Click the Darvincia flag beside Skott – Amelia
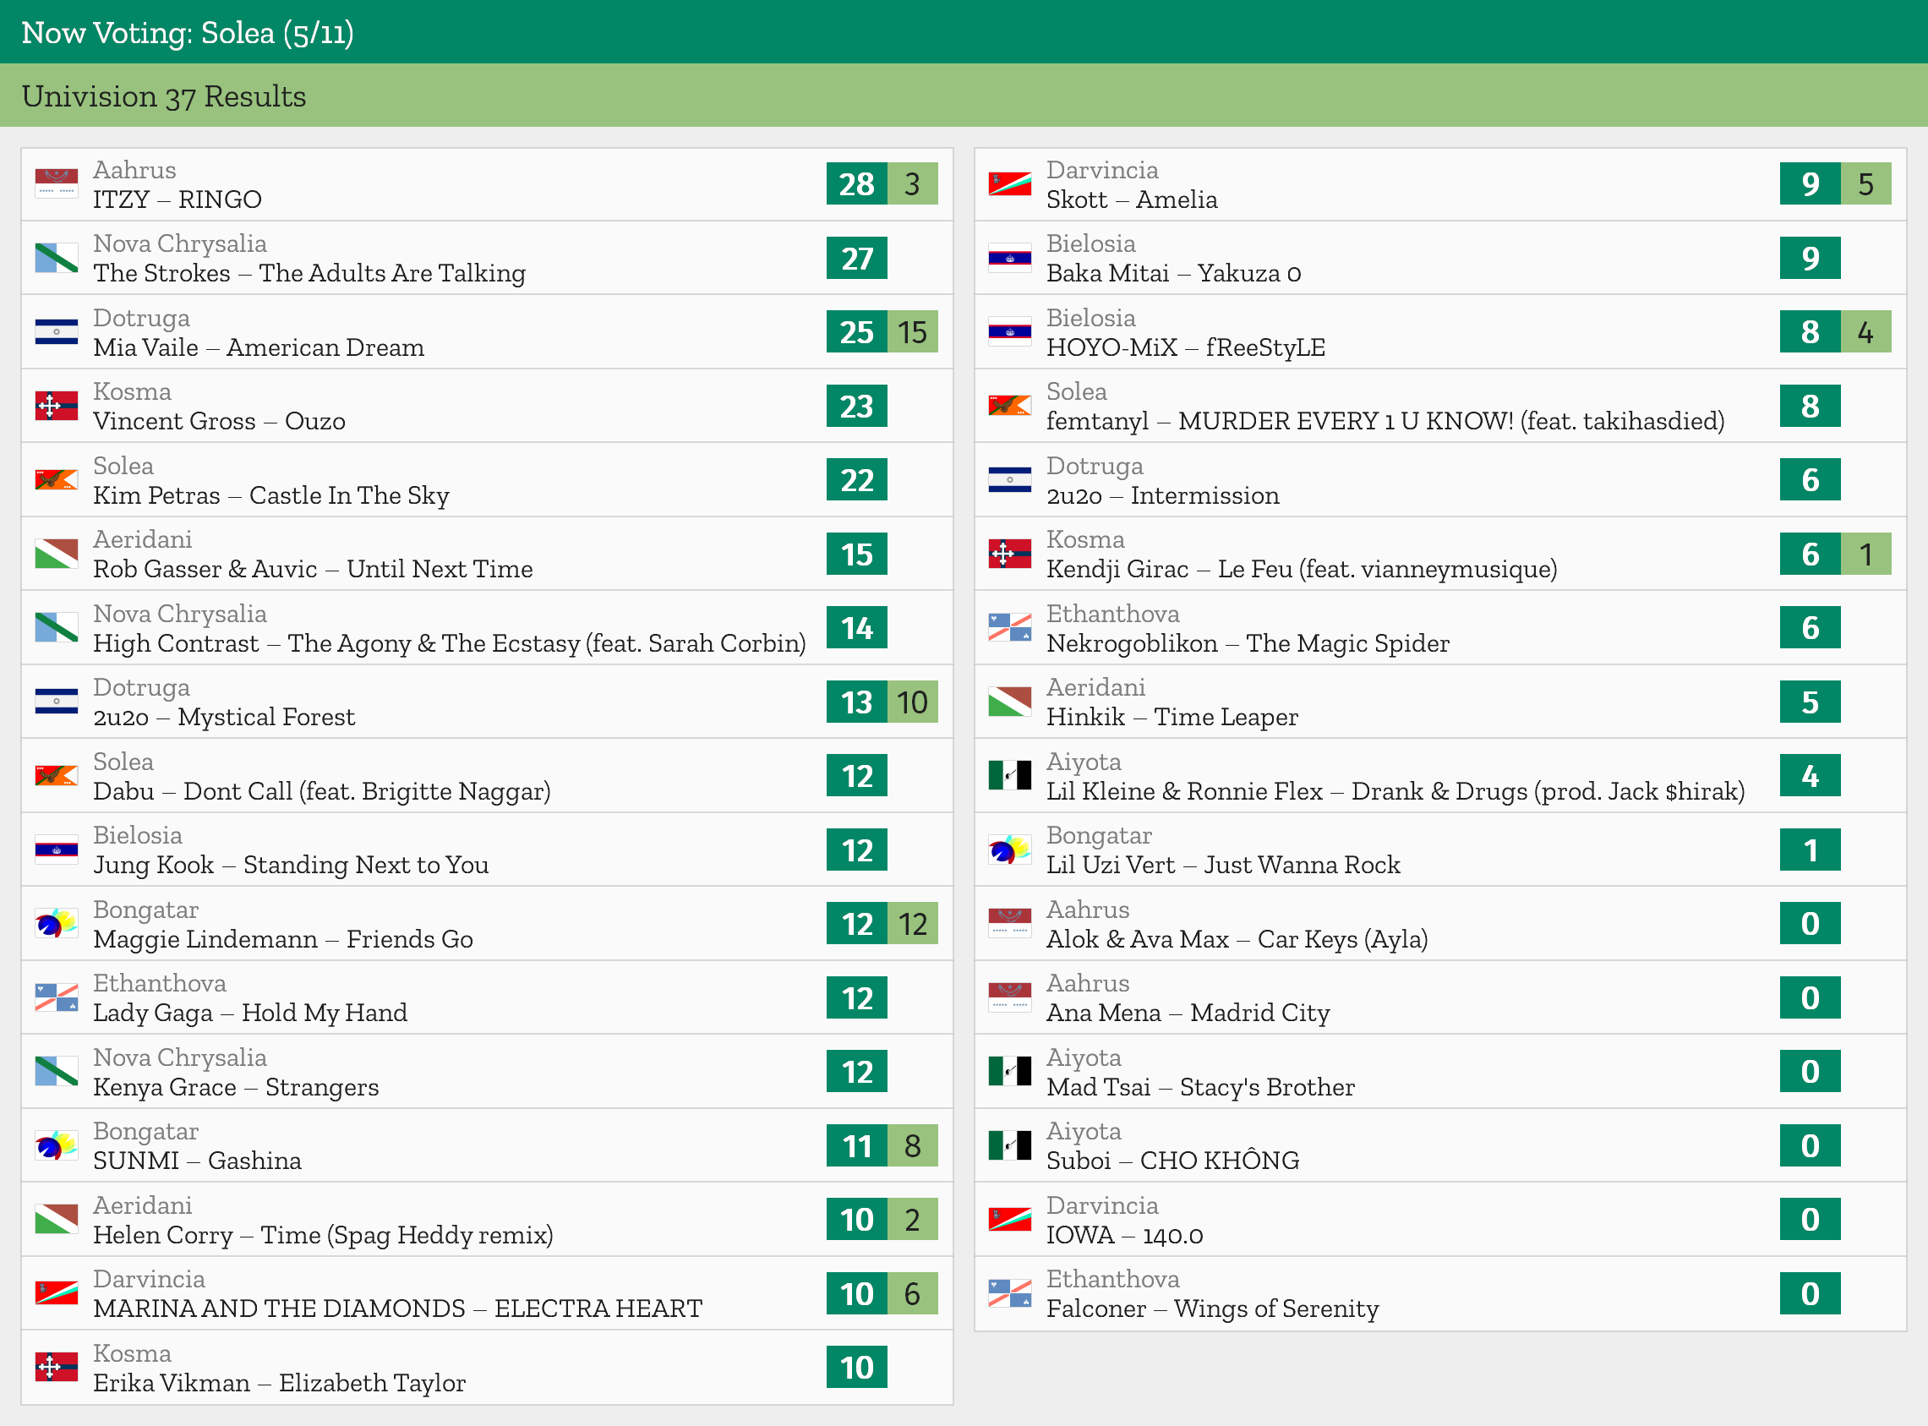The height and width of the screenshot is (1426, 1928). 1010,184
